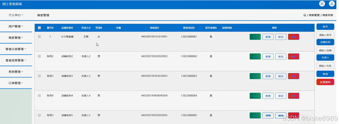The width and height of the screenshot is (339, 124).
Task: Click the red 批量删除 button
Action: (325, 82)
